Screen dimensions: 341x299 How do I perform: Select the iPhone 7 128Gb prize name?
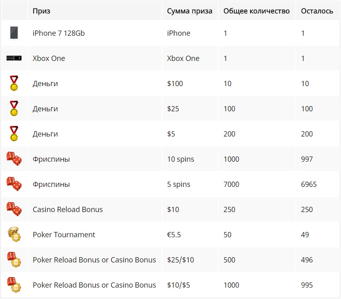click(59, 33)
